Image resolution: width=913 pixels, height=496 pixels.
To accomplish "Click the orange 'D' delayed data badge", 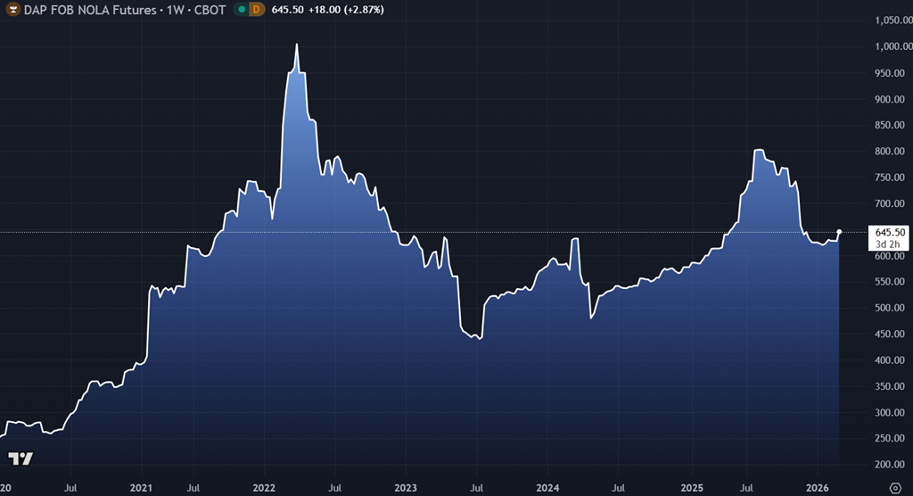I will tap(258, 9).
